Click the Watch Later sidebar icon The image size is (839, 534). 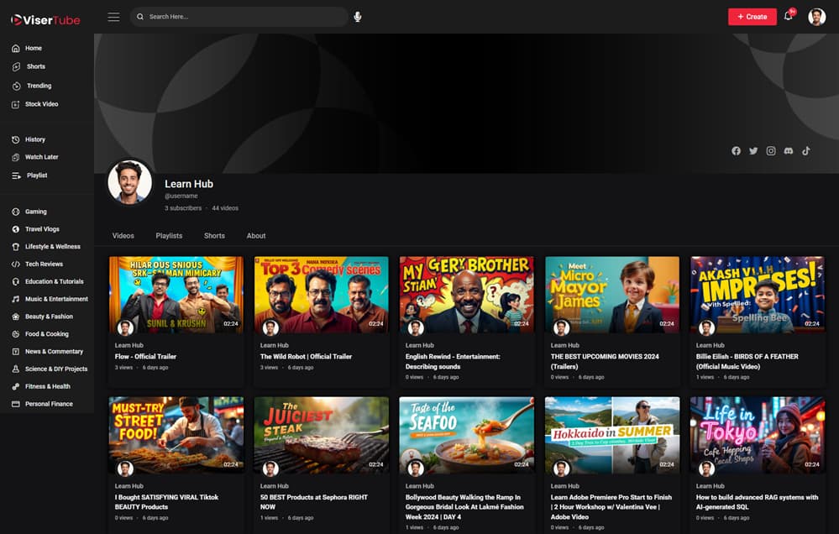tap(15, 157)
